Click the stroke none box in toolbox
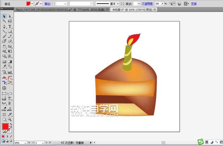Viewport: 223px width, 146px height. point(10,130)
